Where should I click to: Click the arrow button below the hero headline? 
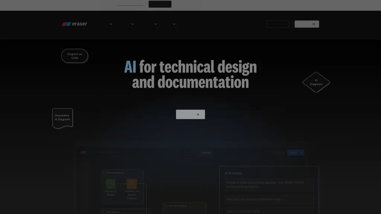(x=190, y=114)
